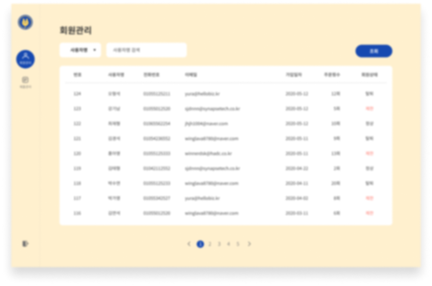This screenshot has width=432, height=286.
Task: Select page 5 in pagination
Action: tap(238, 244)
